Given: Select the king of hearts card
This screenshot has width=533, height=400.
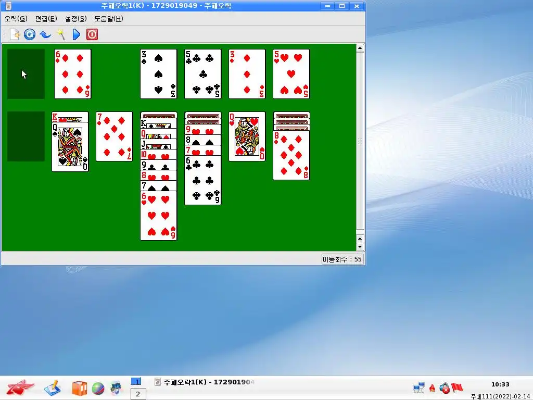Looking at the screenshot, I should click(x=70, y=117).
